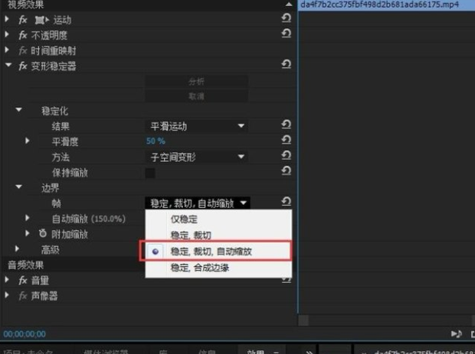Expand the 运动 effect
The image size is (475, 354).
point(7,19)
